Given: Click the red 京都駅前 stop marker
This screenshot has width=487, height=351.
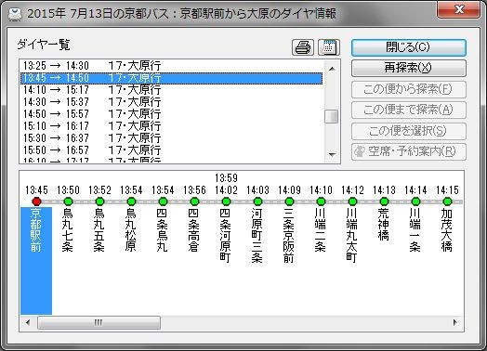Looking at the screenshot, I should pyautogui.click(x=36, y=201).
